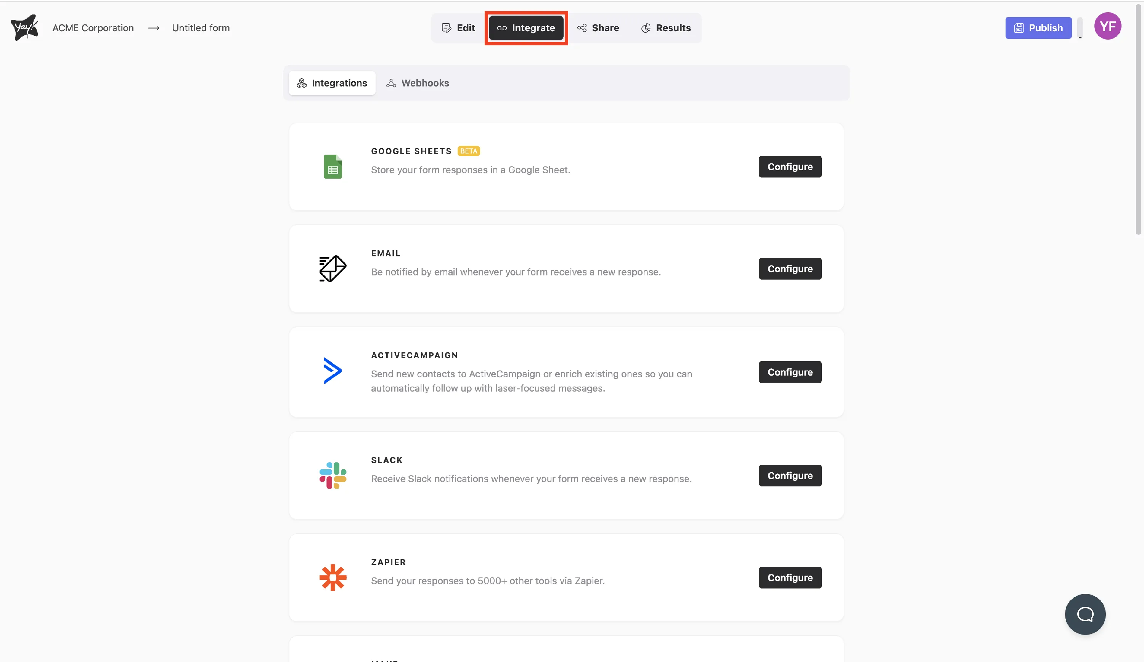The width and height of the screenshot is (1144, 662).
Task: Open the chat support bubble
Action: point(1085,614)
